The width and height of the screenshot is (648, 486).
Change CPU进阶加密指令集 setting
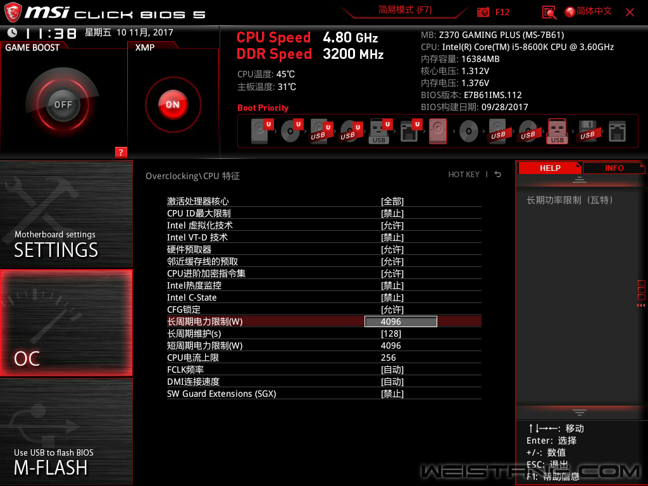tap(324, 273)
